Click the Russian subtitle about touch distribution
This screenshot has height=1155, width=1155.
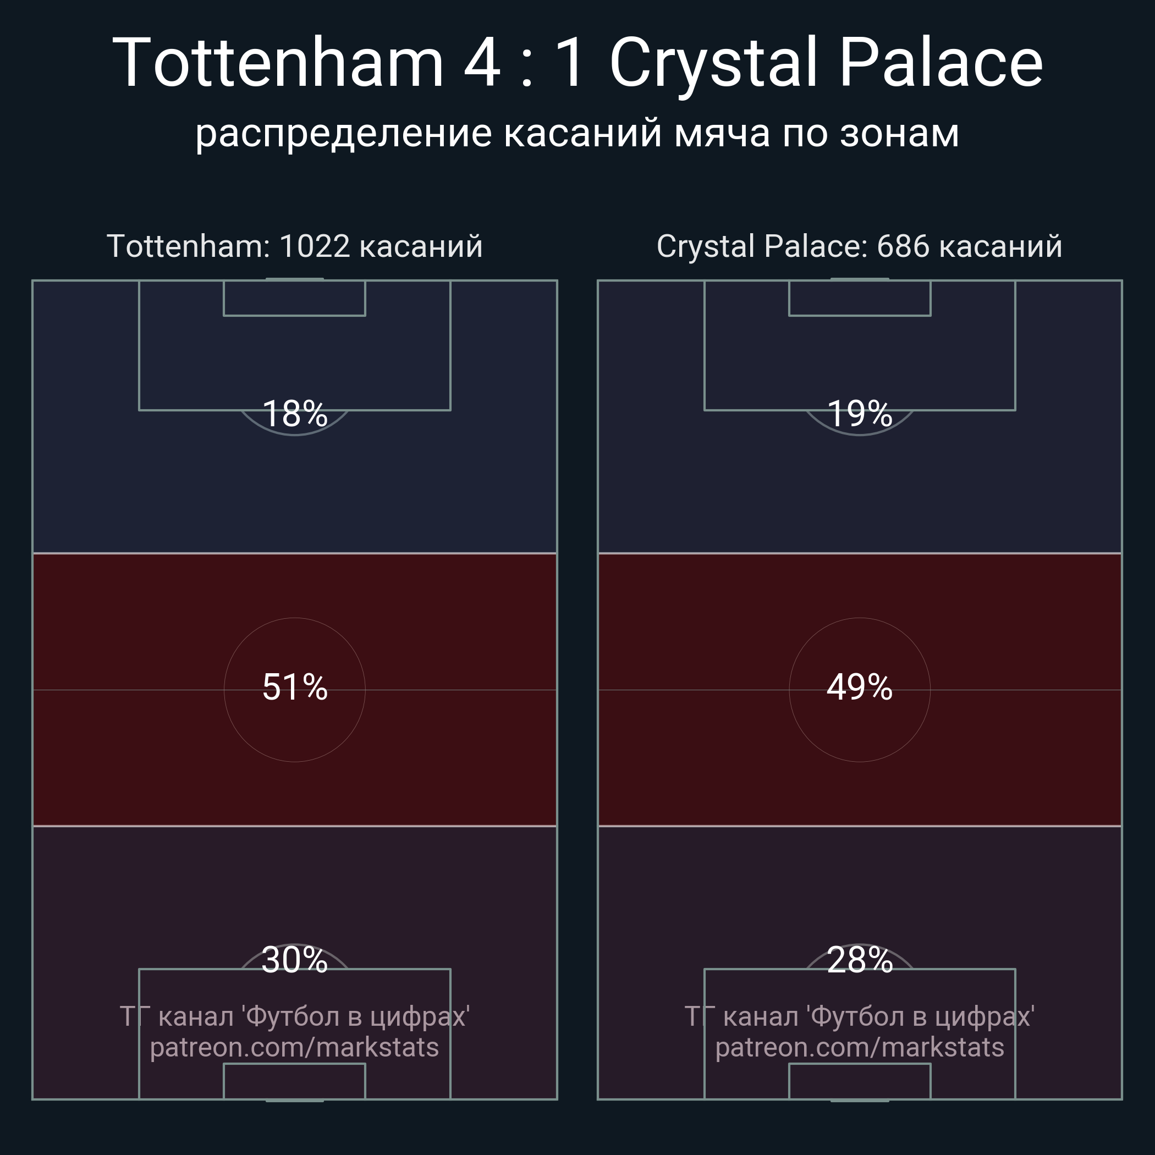(x=577, y=133)
